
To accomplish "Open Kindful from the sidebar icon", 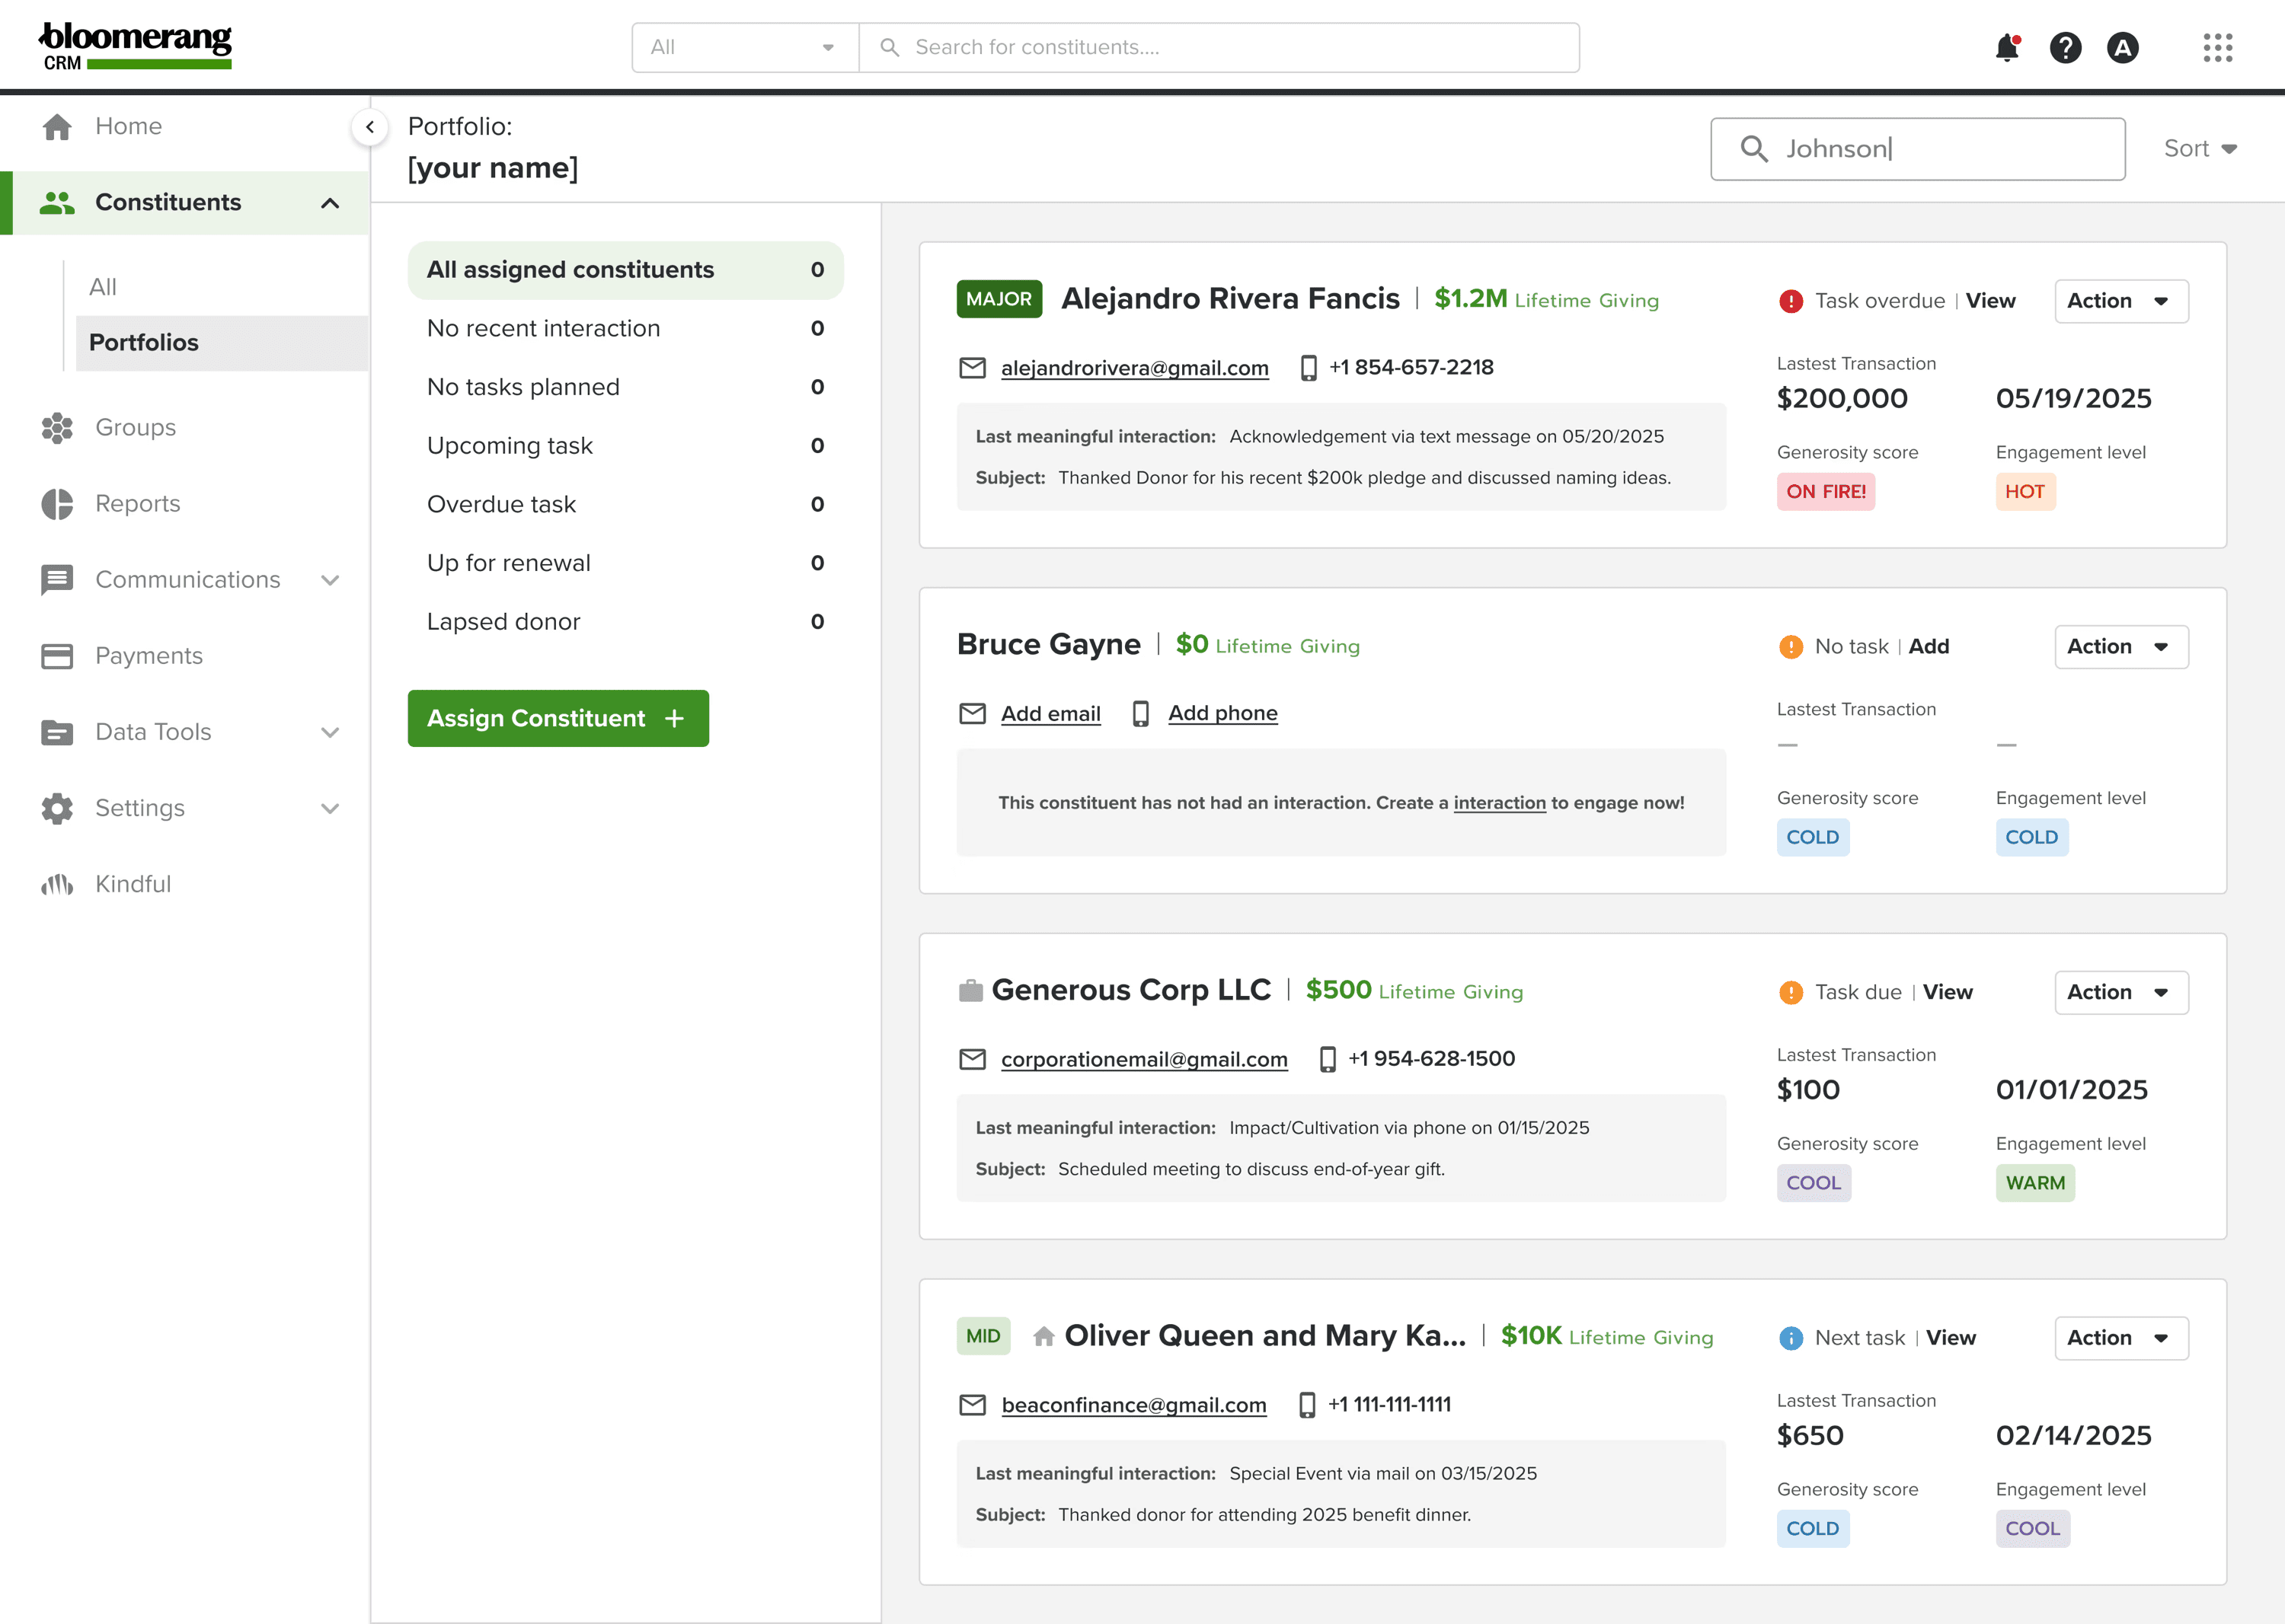I will [x=57, y=884].
